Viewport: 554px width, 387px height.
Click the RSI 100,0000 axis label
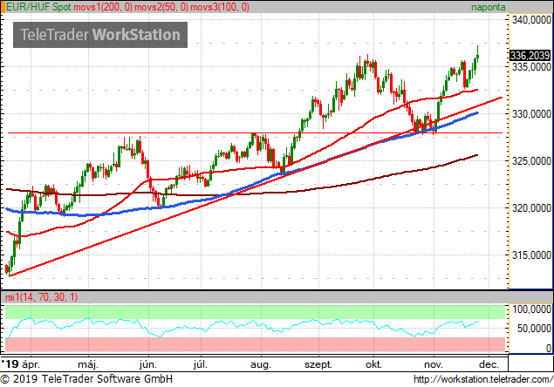531,309
